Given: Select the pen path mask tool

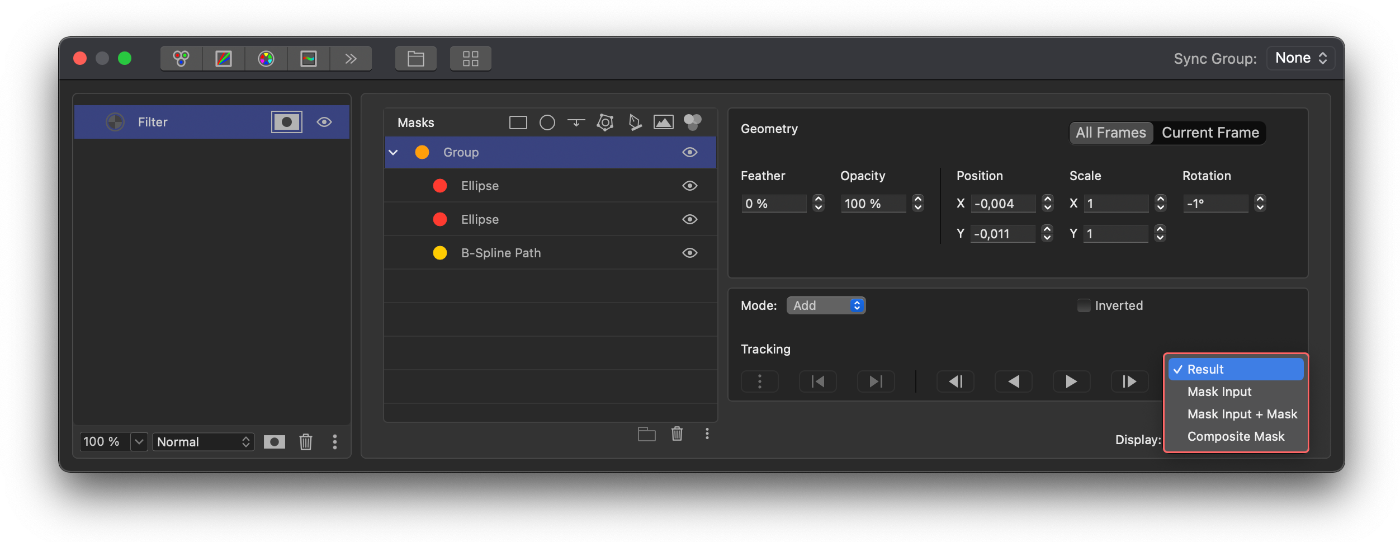Looking at the screenshot, I should [x=635, y=122].
